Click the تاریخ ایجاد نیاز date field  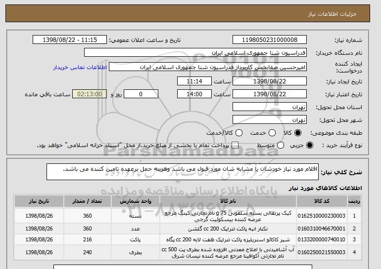coord(270,81)
